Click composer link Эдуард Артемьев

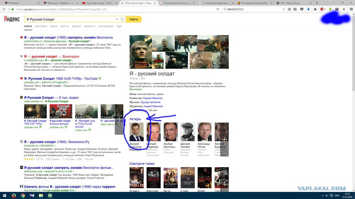tap(150, 102)
